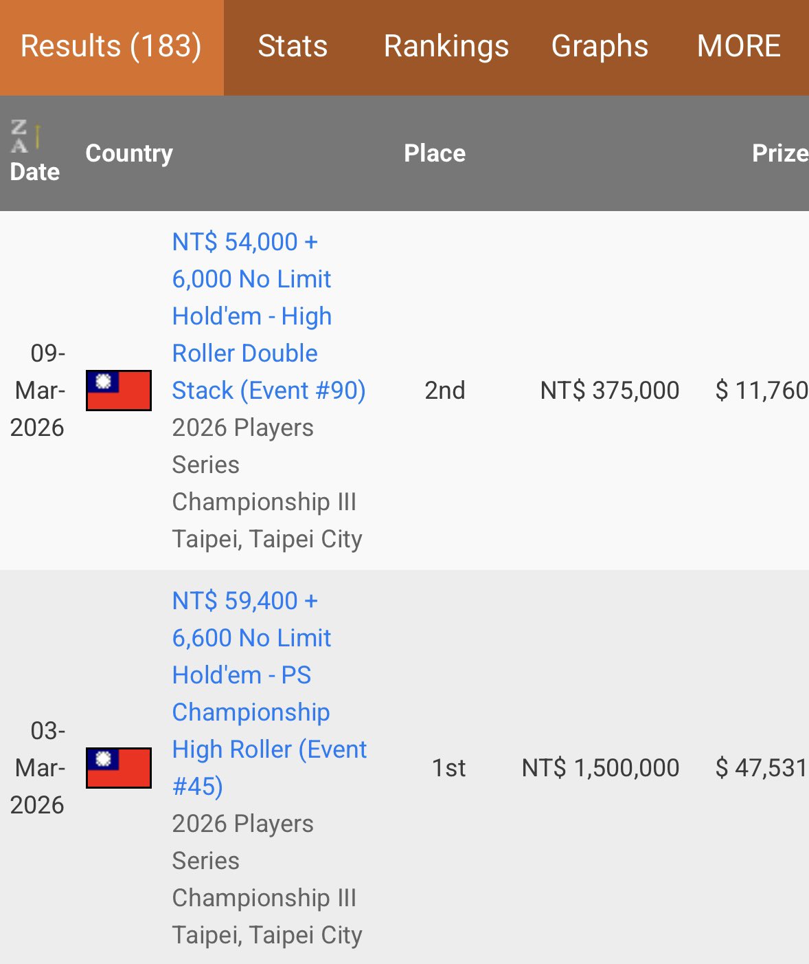Open the Rankings tab

coord(446,47)
